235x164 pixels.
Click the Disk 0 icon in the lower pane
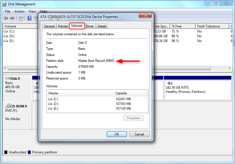click(x=8, y=79)
